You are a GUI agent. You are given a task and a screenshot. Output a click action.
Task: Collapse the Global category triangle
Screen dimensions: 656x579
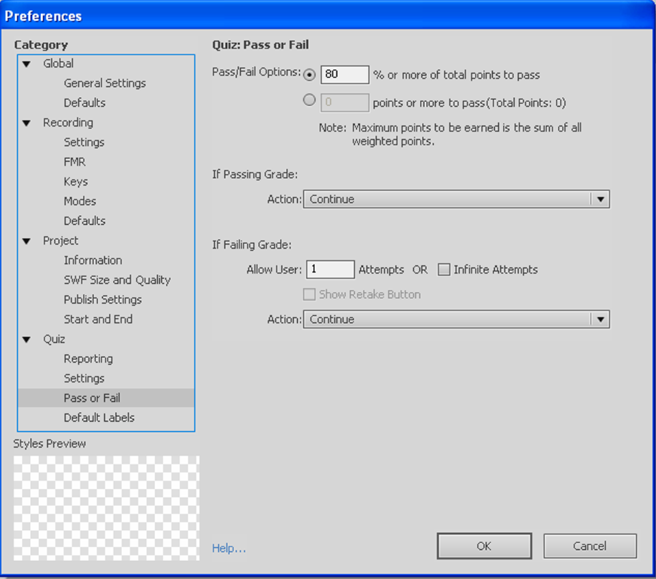click(x=27, y=64)
